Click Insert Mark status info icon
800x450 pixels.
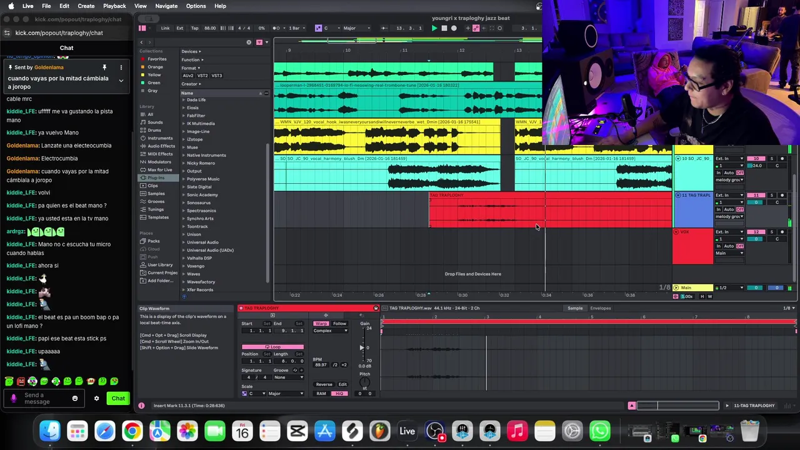point(142,406)
